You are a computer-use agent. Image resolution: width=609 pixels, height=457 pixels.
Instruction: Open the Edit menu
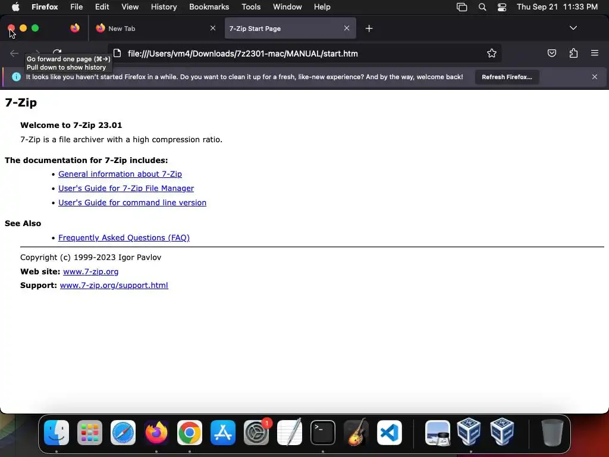(102, 7)
